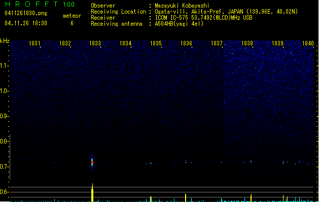Click the 0.6 kHz axis label
Viewport: 319px width, 202px height.
(4, 192)
